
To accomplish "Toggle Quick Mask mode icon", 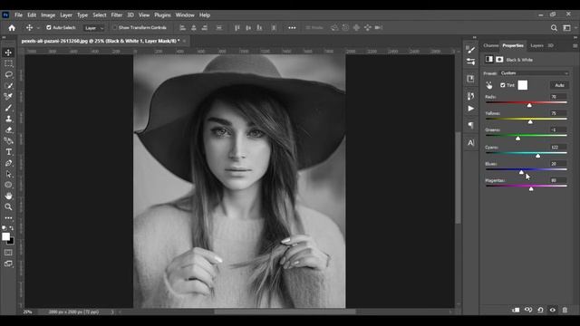I will click(x=8, y=253).
